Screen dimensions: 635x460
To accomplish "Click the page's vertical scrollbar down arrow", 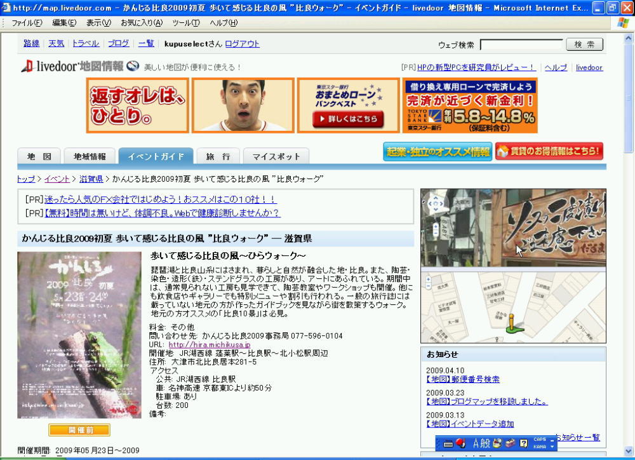I will pos(629,450).
